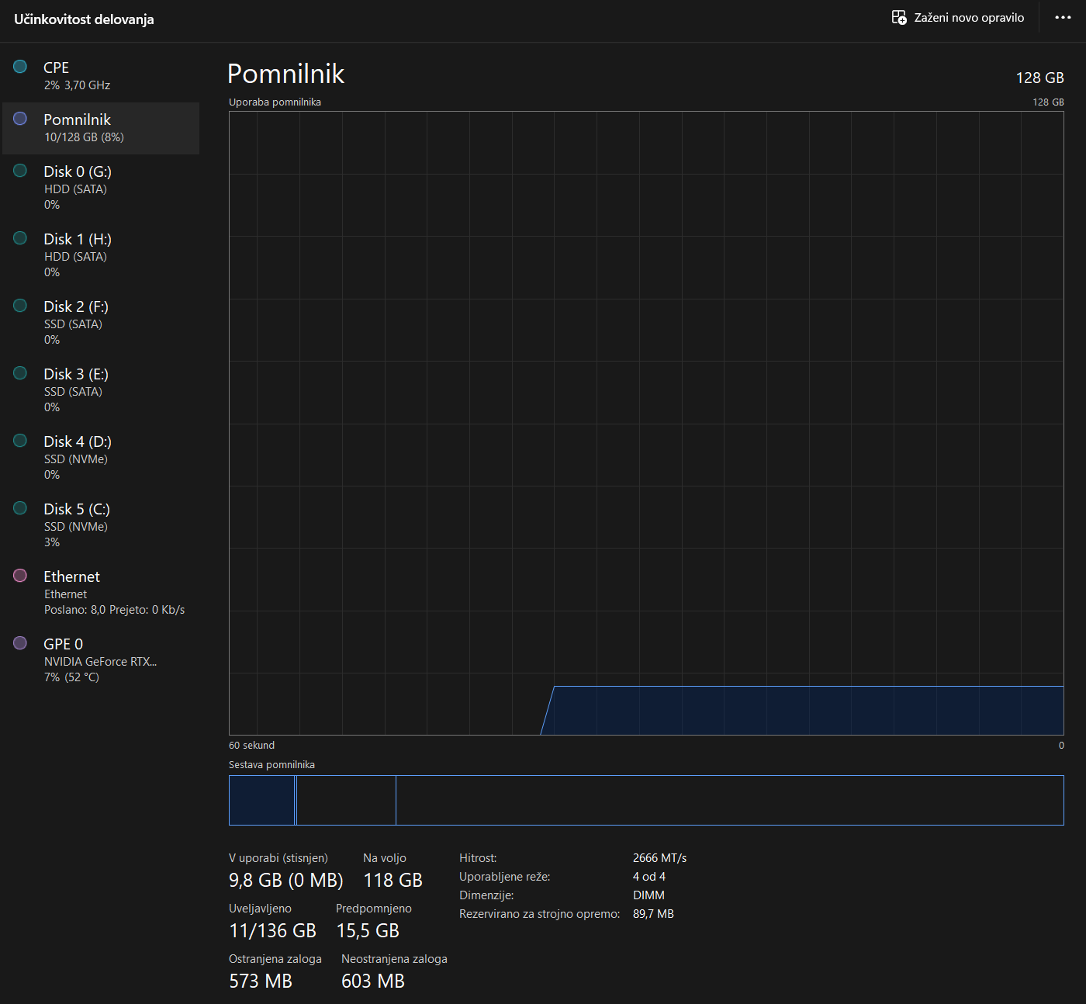Click the Uporabljene reže: label
The width and height of the screenshot is (1086, 1004).
point(504,877)
